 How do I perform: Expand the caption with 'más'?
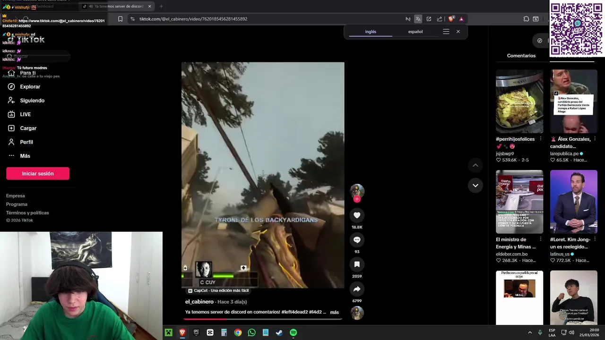(x=334, y=312)
